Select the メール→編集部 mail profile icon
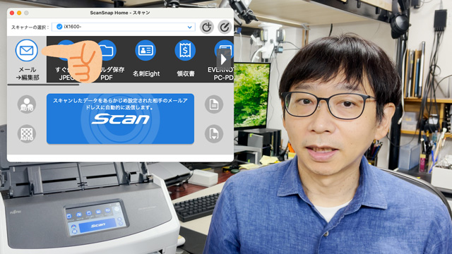Image resolution: width=452 pixels, height=254 pixels. 27,50
